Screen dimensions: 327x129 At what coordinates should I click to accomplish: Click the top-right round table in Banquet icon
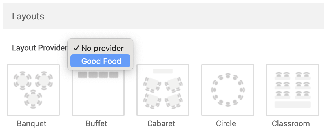[x=44, y=80]
